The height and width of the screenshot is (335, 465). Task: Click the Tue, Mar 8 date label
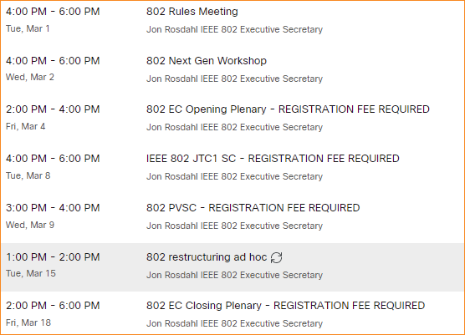pyautogui.click(x=28, y=175)
